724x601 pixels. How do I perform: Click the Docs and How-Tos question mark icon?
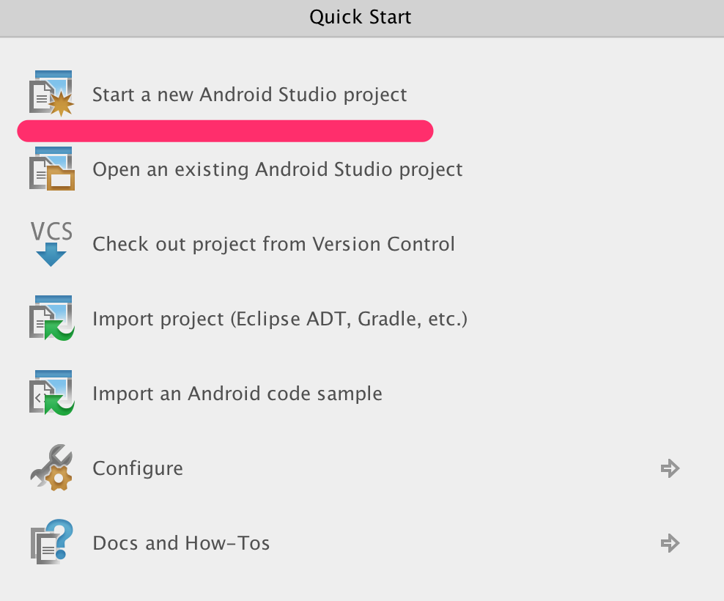pos(52,542)
